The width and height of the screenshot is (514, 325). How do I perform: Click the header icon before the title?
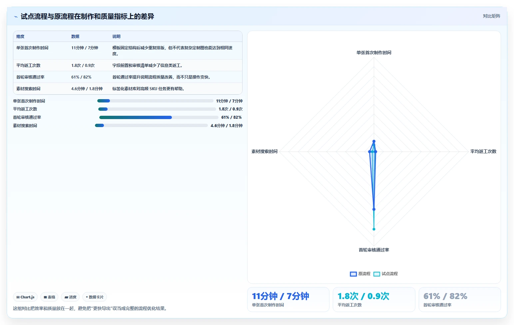point(16,17)
